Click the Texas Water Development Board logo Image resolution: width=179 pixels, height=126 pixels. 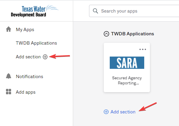(x=34, y=11)
